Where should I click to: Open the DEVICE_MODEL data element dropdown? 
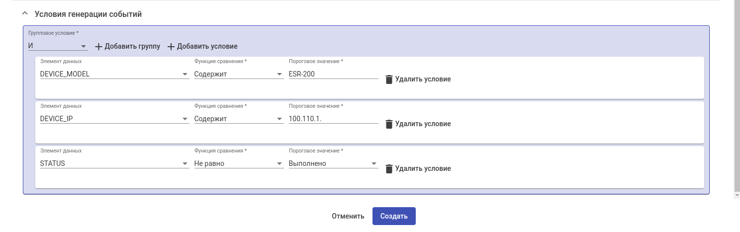114,75
